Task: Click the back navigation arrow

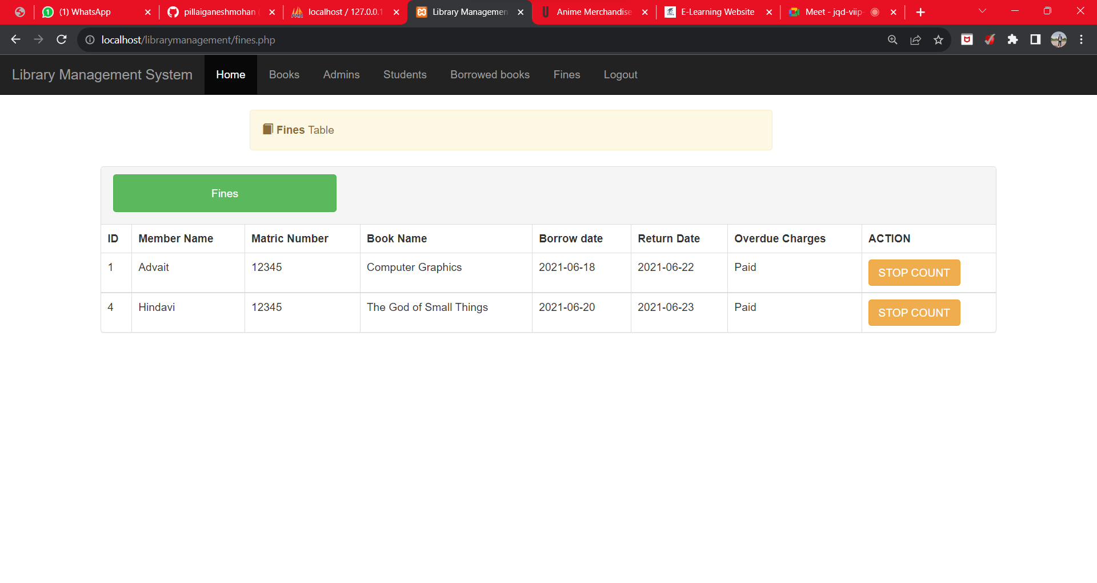Action: tap(15, 39)
